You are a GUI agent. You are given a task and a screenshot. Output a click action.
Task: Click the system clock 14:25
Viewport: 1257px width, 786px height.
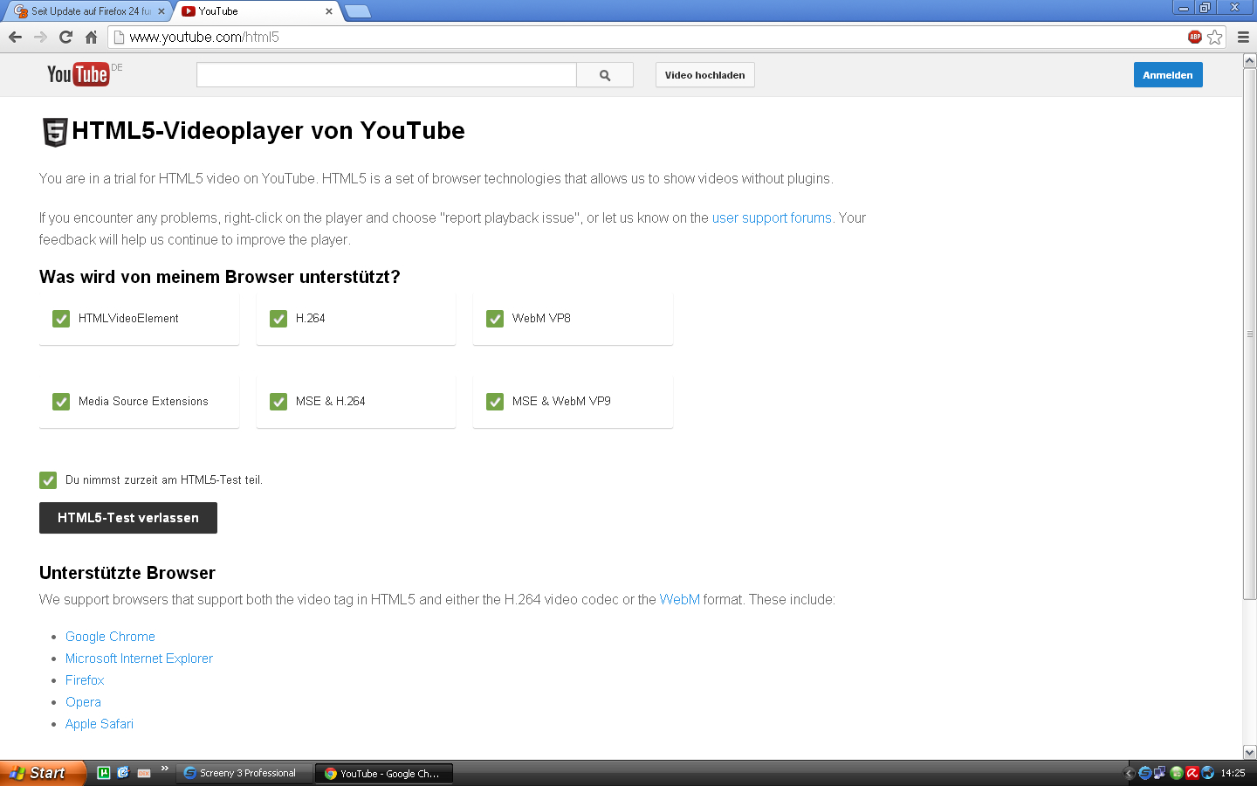pos(1233,773)
